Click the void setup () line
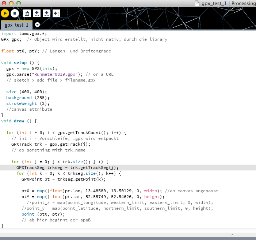This screenshot has width=256, height=240. pyautogui.click(x=20, y=63)
